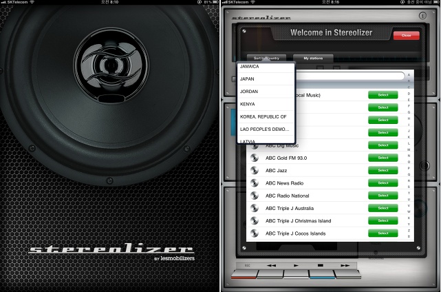Image resolution: width=441 pixels, height=292 pixels.
Task: Open the Sort by country dropdown tab
Action: click(266, 58)
